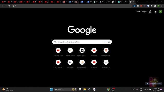Open the Chrome icon on taskbar
164x92 pixels.
[x=108, y=89]
